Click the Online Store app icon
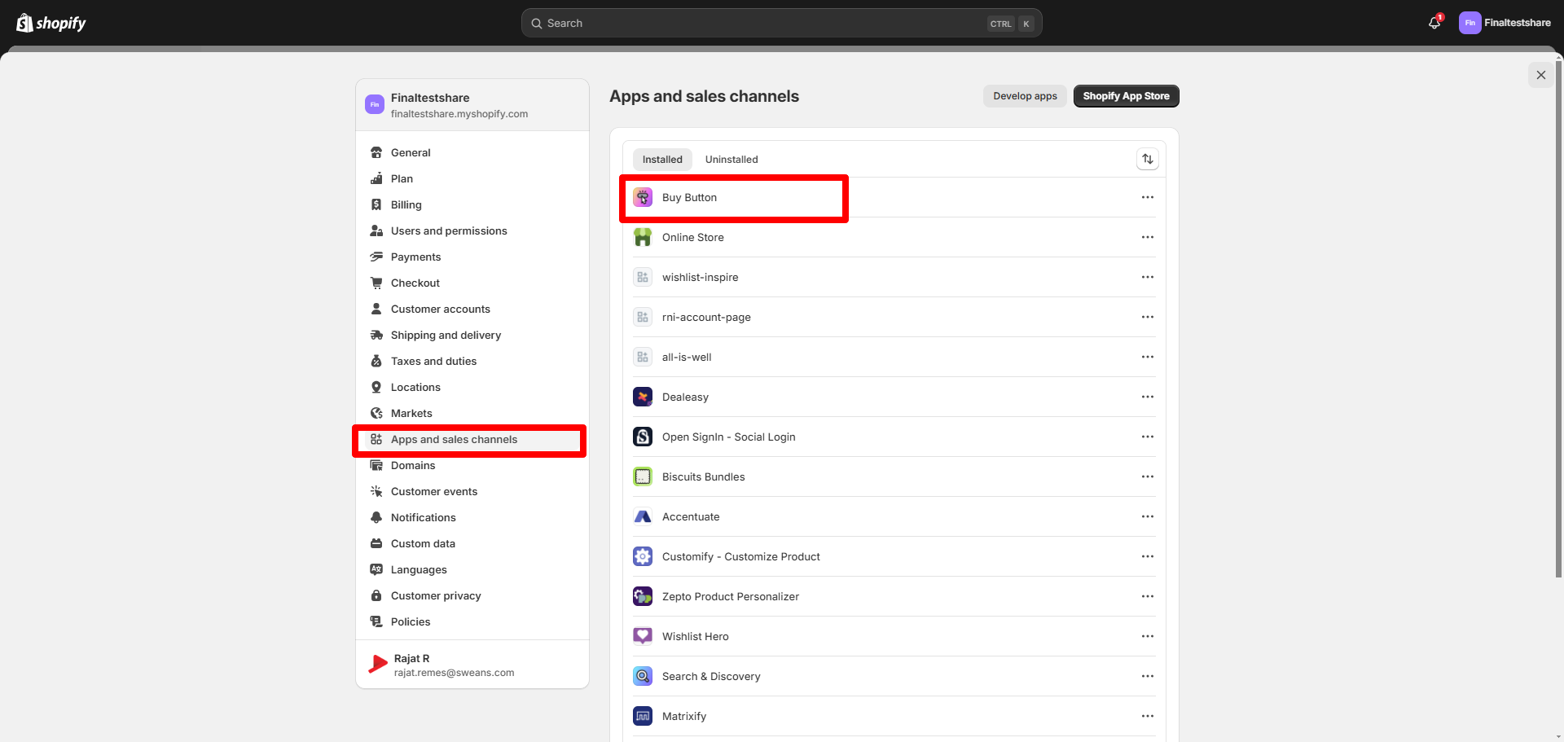This screenshot has width=1564, height=742. (643, 237)
